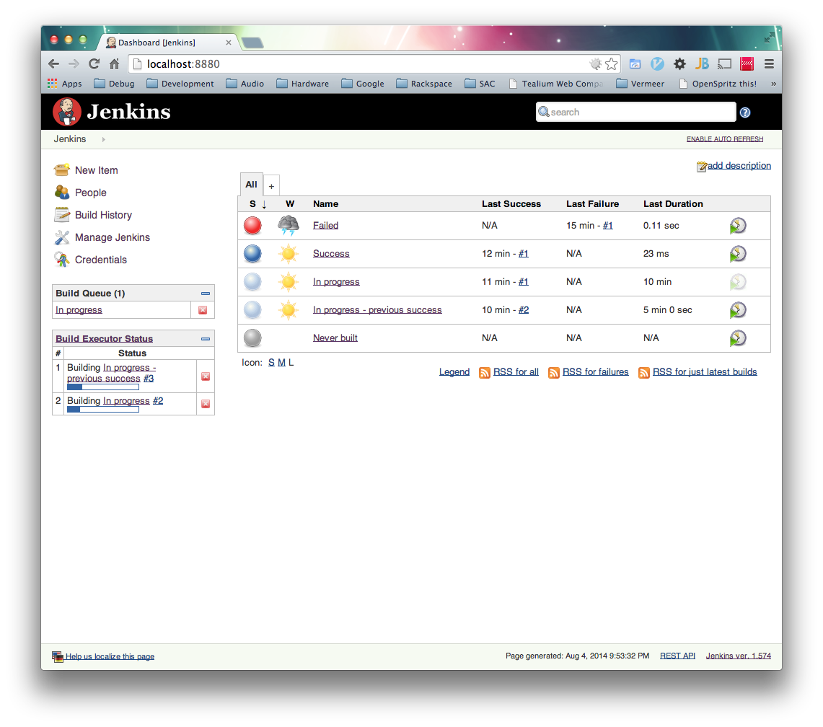
Task: Sort by status S column header
Action: pos(252,203)
